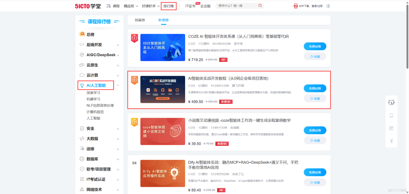Expand the 大数据 category plus sign
Screen dimensions: 409x194
click(x=118, y=139)
